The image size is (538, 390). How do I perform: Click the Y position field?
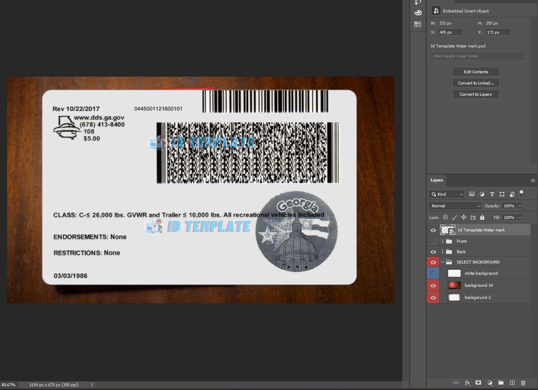pos(498,32)
